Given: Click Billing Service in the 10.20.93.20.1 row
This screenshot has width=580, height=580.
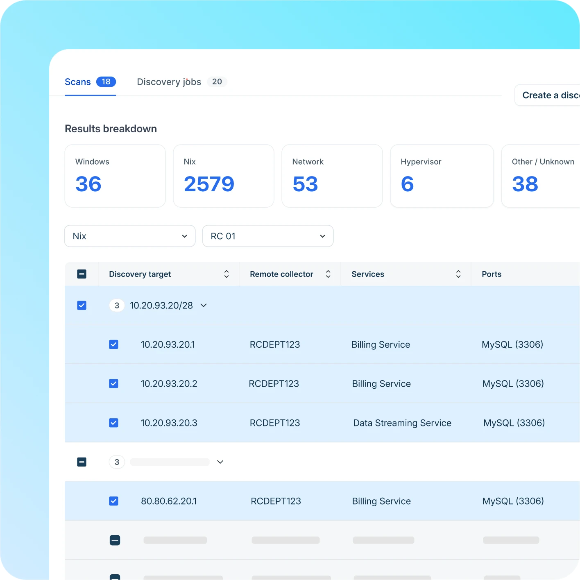Looking at the screenshot, I should [x=381, y=344].
